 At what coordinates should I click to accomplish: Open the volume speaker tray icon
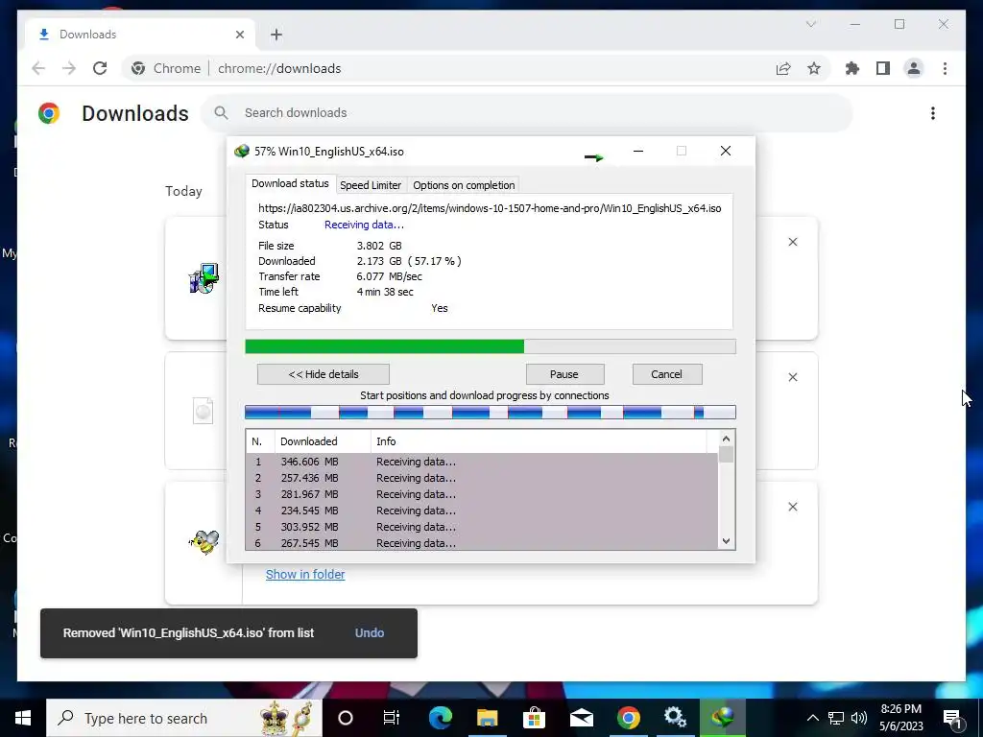[859, 718]
